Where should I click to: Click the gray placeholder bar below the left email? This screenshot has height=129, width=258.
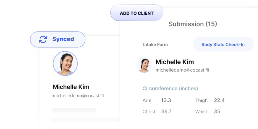pyautogui.click(x=74, y=110)
